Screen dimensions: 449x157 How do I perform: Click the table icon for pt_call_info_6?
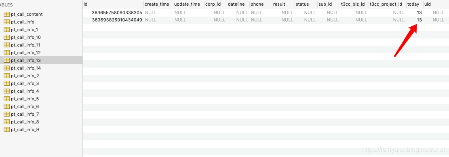point(6,106)
